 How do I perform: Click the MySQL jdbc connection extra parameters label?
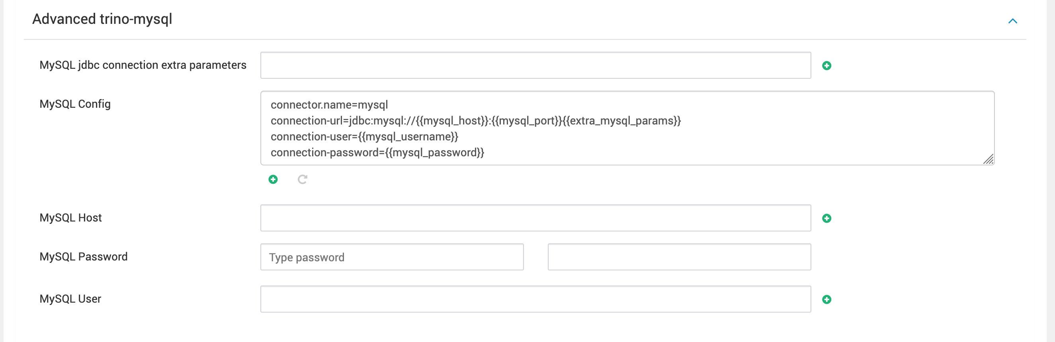tap(143, 65)
